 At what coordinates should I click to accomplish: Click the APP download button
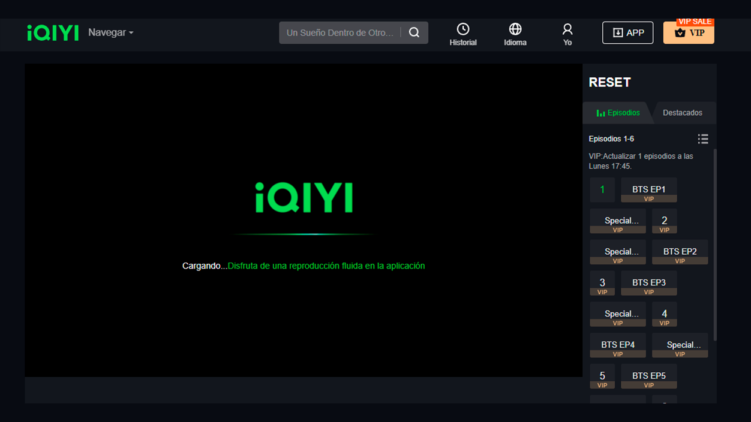point(628,33)
